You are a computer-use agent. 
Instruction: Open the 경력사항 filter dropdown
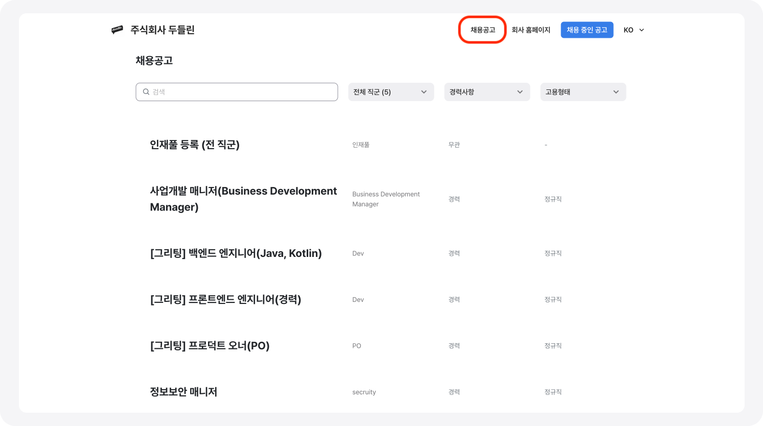pyautogui.click(x=487, y=92)
